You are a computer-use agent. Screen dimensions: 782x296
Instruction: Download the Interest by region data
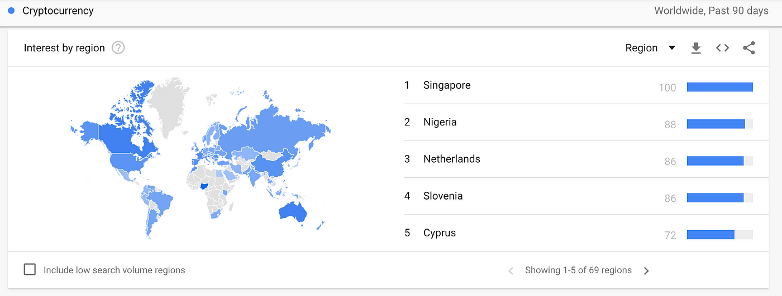click(x=695, y=48)
